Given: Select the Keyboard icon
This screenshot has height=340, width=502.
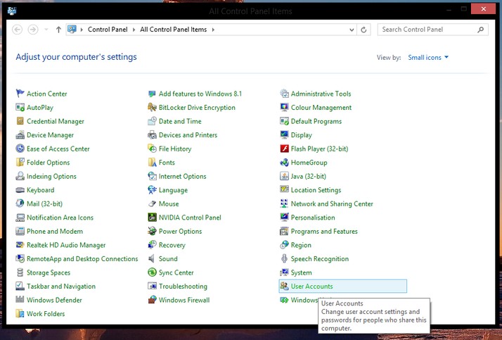Looking at the screenshot, I should coord(20,190).
